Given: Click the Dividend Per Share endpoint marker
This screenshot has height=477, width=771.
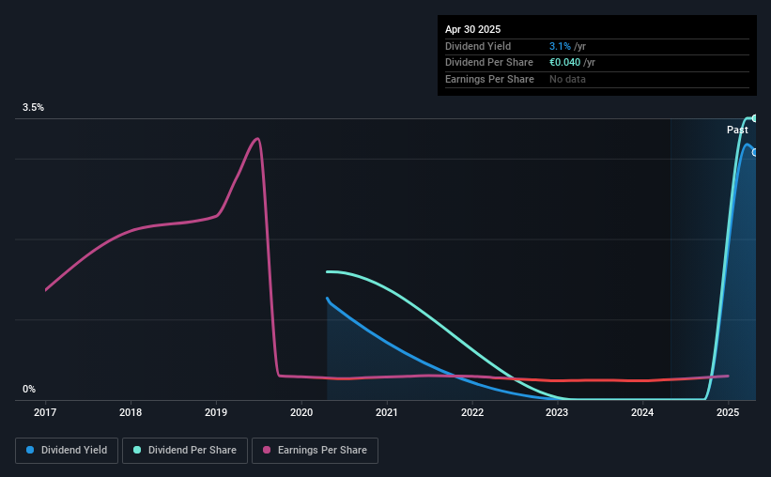Looking at the screenshot, I should coord(754,118).
